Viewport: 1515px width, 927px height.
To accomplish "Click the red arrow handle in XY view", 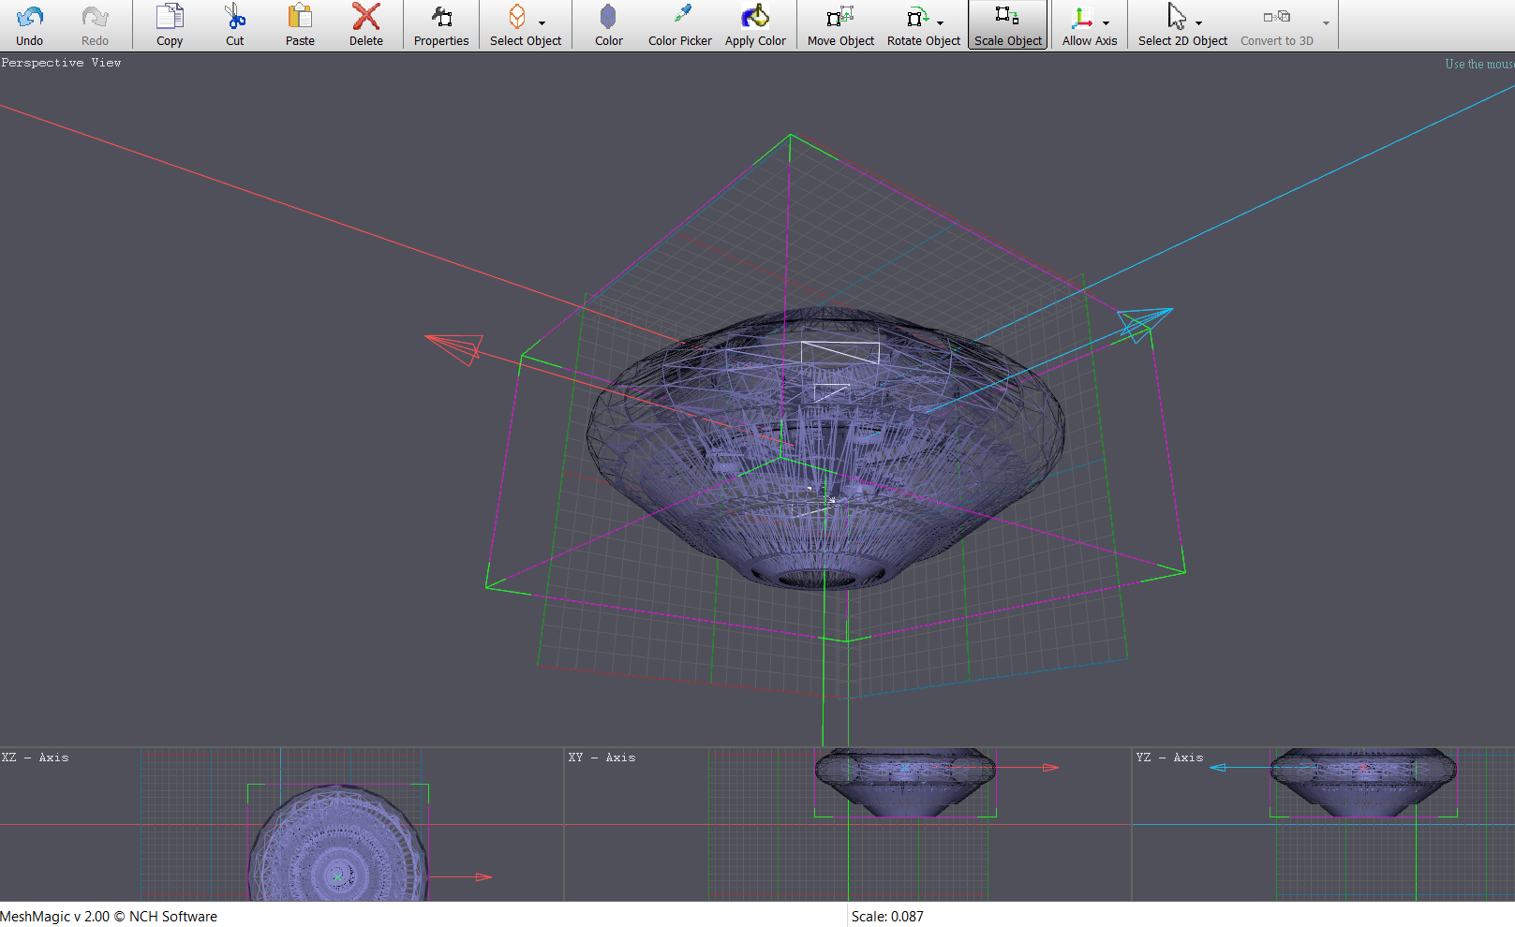I will 1051,768.
